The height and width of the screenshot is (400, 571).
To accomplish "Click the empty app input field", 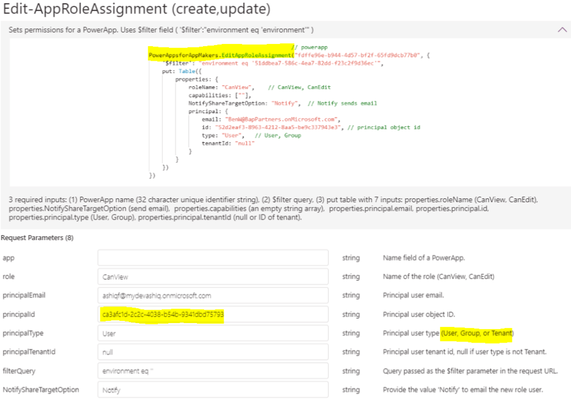I will [x=212, y=258].
